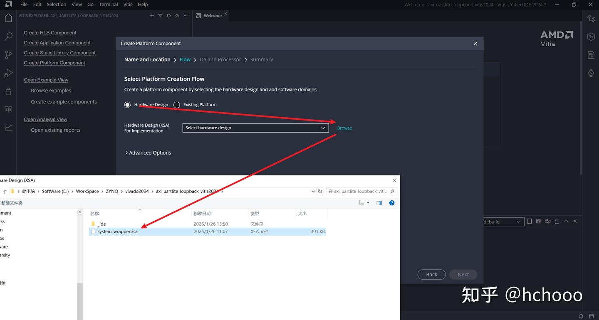Click Create Application Component link

57,43
